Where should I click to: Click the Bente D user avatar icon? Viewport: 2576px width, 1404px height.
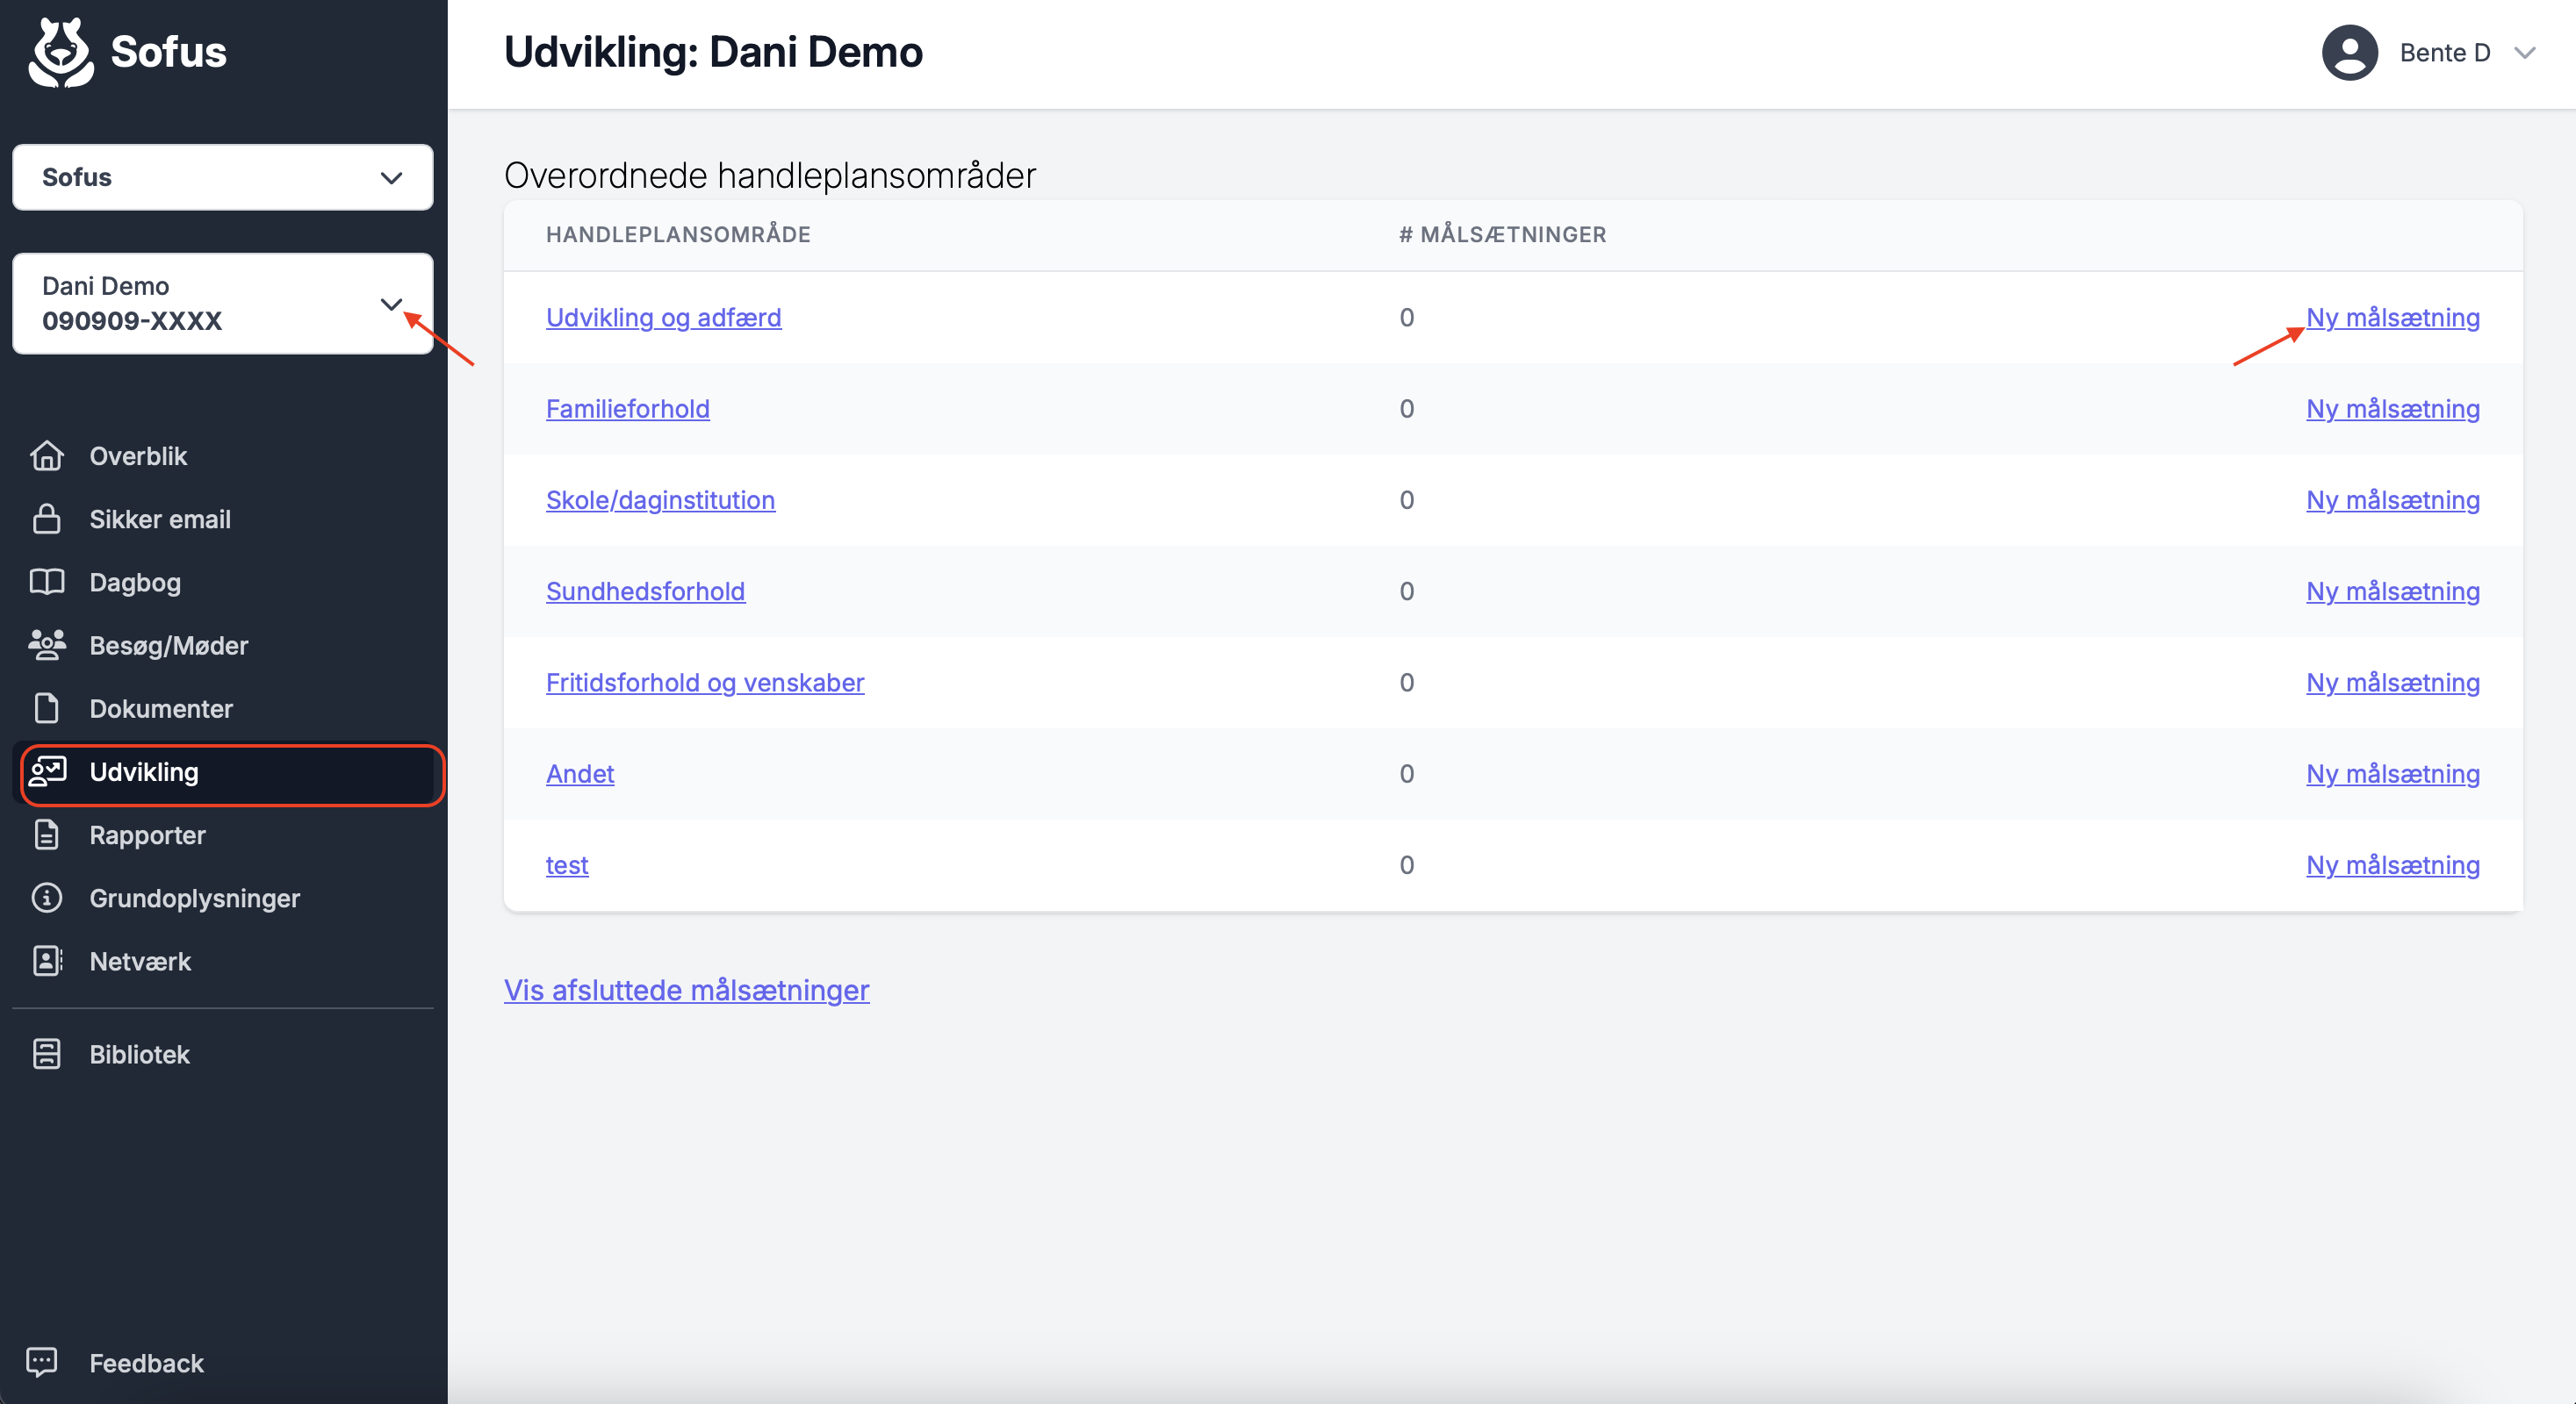coord(2349,52)
